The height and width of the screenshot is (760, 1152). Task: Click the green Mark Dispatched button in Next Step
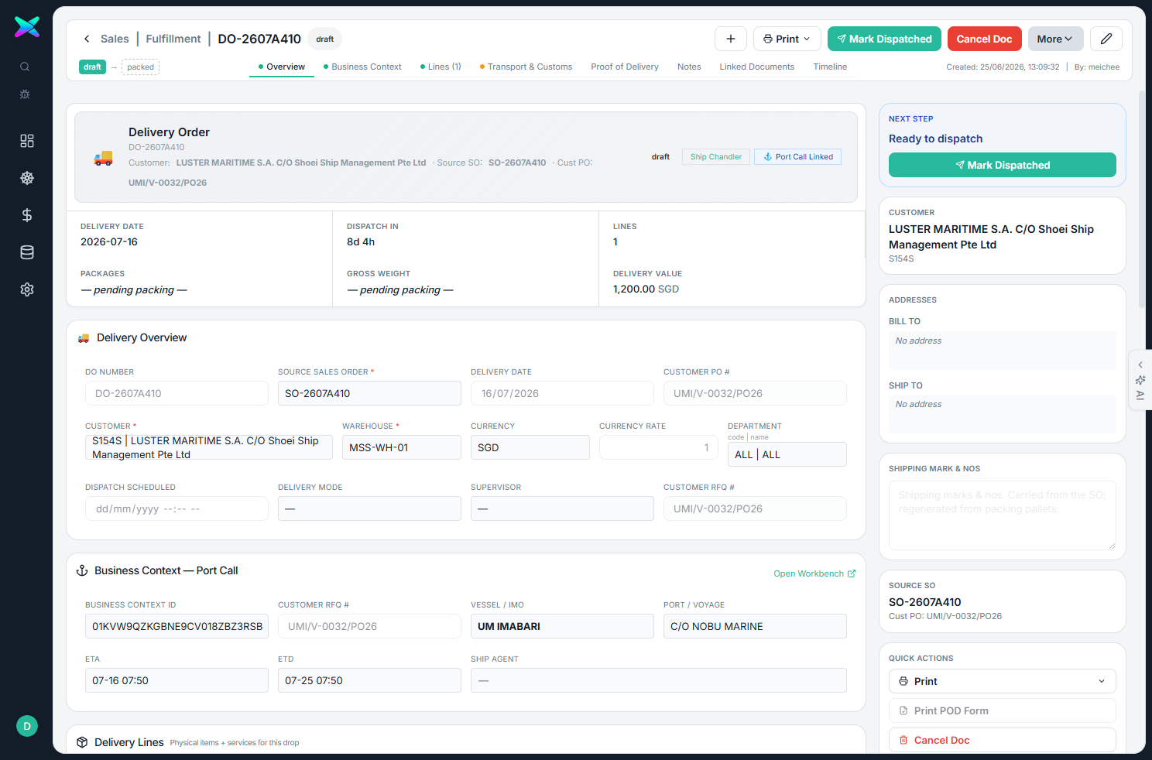click(1002, 165)
